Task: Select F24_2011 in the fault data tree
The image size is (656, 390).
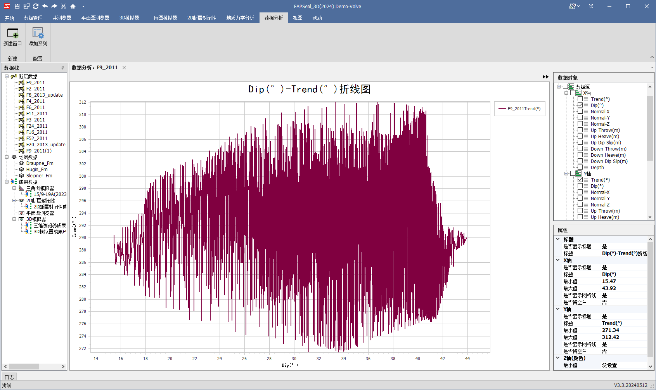Action: click(x=37, y=126)
